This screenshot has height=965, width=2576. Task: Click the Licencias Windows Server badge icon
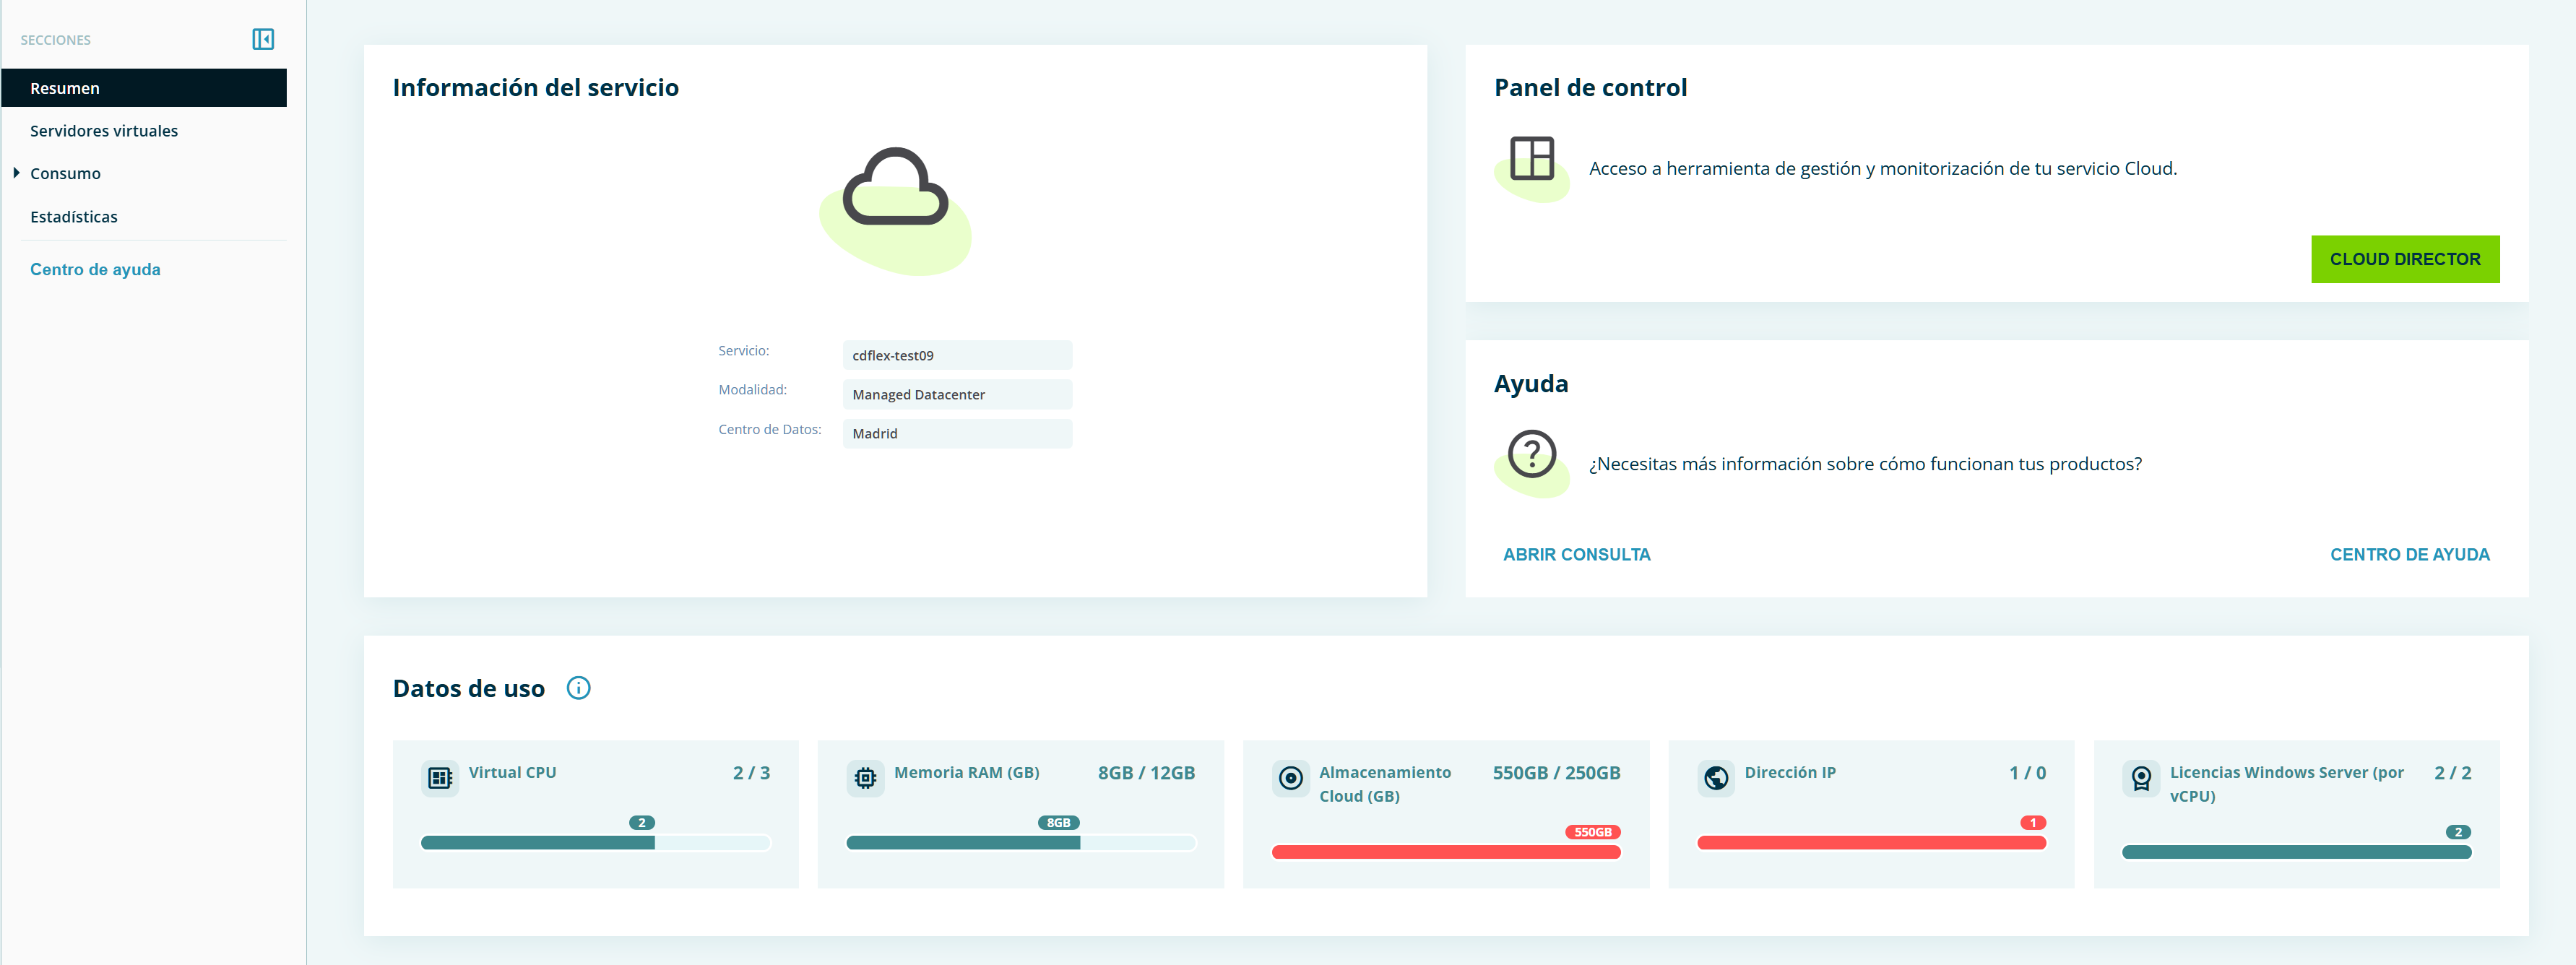[2142, 777]
